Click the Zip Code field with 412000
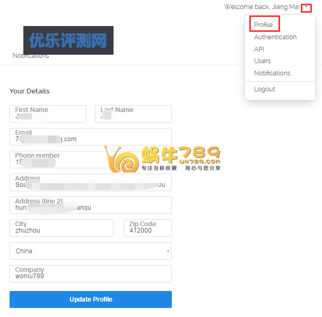Screen dimensions: 322x317 pos(147,228)
